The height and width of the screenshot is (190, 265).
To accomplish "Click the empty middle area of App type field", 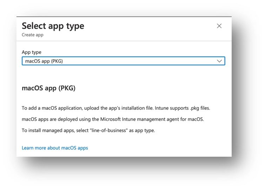I will pos(140,61).
